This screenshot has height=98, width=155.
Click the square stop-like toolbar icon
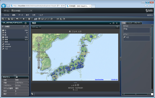coord(29,19)
